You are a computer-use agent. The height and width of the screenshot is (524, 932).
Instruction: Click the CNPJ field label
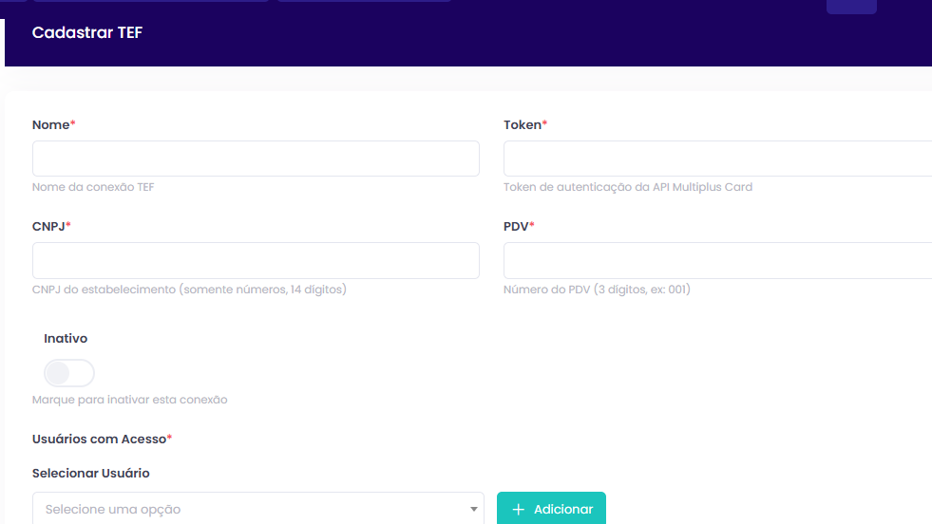tap(49, 227)
